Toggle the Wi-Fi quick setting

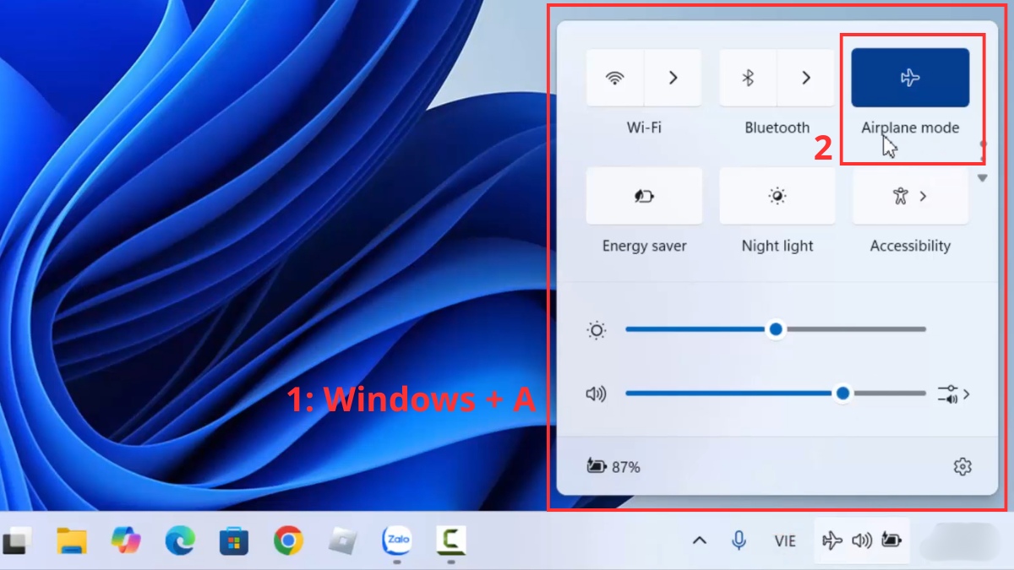(615, 78)
